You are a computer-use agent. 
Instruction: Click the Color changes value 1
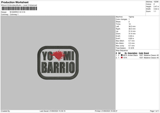click(129, 19)
